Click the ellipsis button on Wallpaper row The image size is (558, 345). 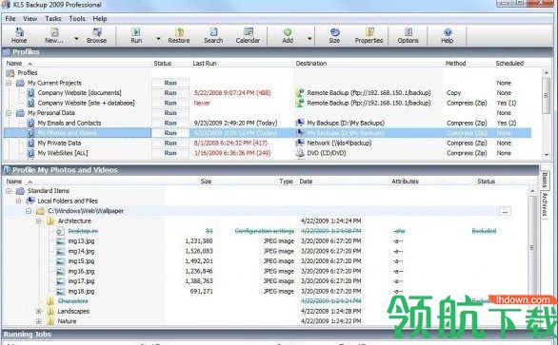click(505, 211)
